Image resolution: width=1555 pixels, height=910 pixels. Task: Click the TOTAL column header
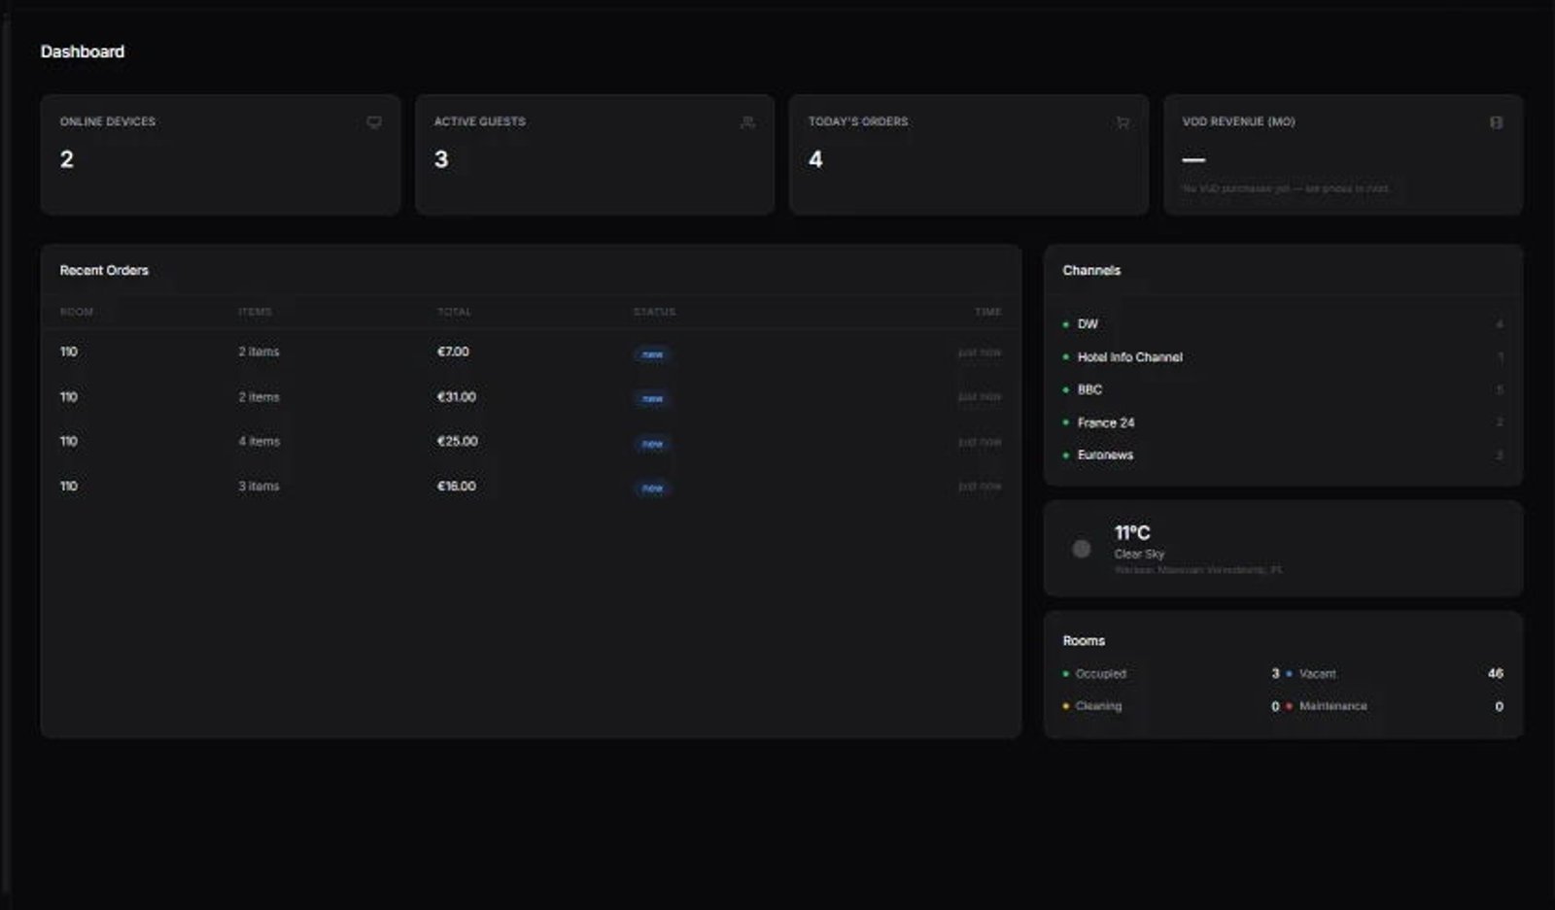pos(454,312)
